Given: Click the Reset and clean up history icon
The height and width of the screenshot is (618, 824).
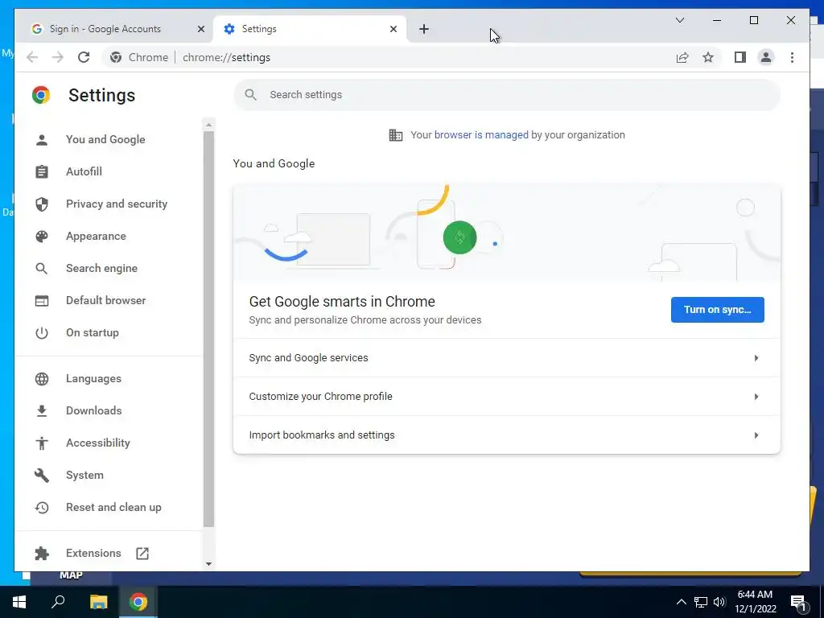Looking at the screenshot, I should point(42,508).
